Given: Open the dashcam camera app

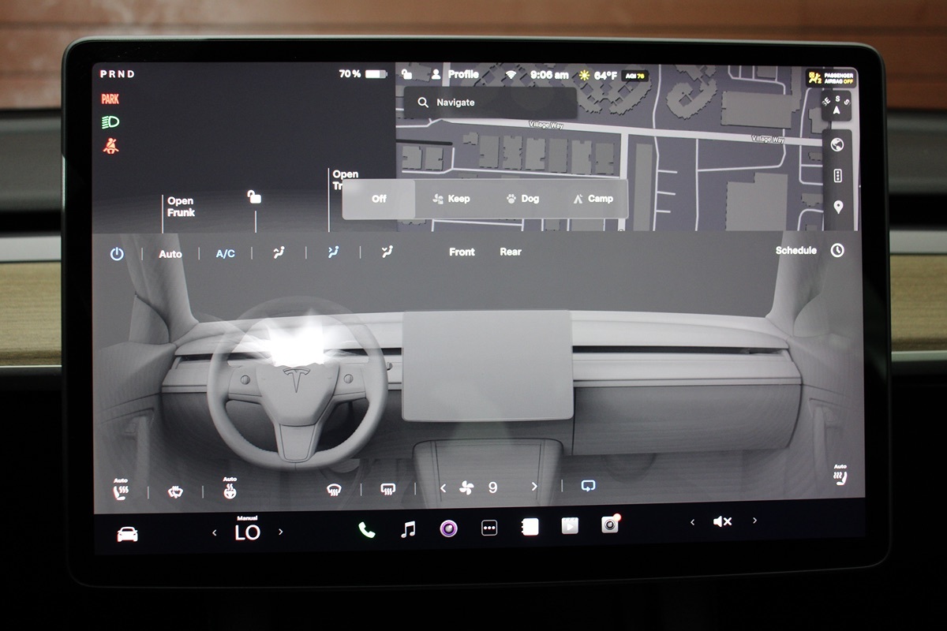Looking at the screenshot, I should click(x=610, y=525).
